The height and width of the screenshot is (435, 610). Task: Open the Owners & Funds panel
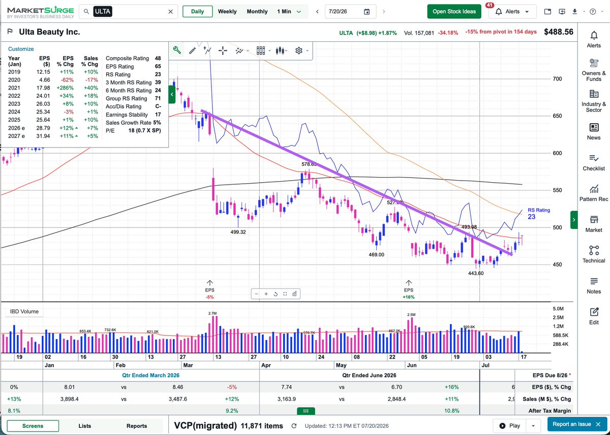(x=594, y=70)
